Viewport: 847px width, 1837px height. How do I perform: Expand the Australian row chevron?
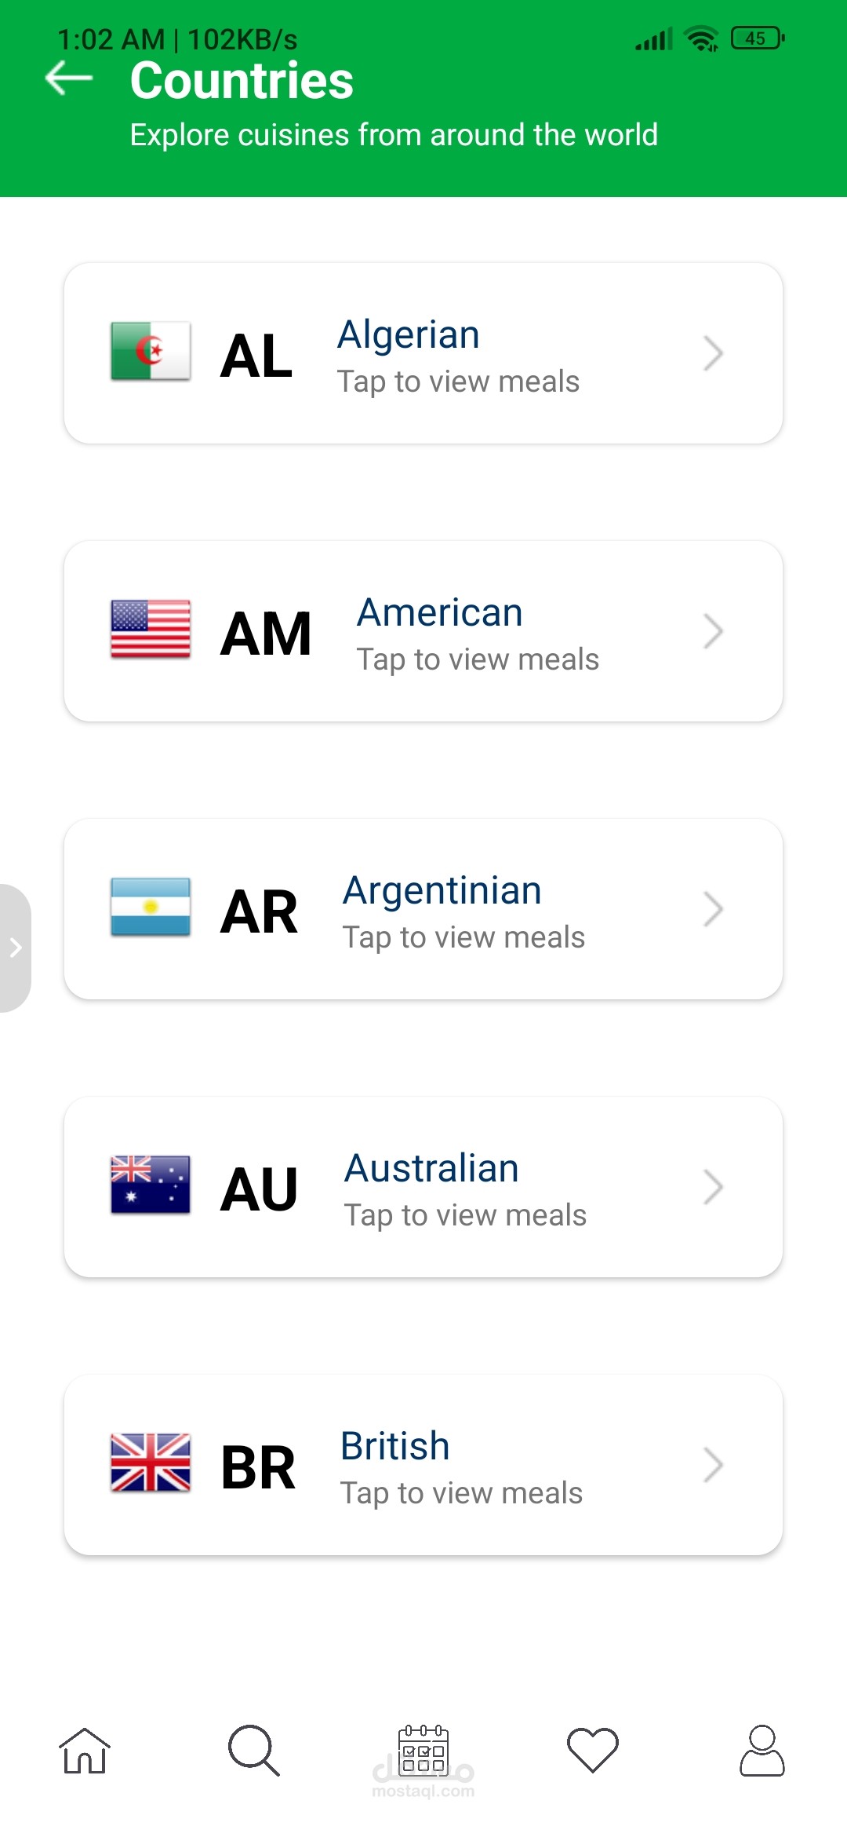point(712,1187)
